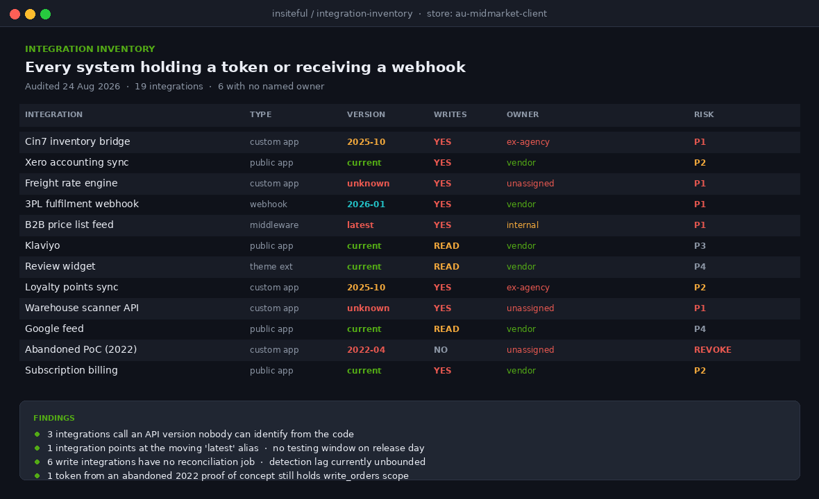Click the finding about the abandoned 2022 token
Viewport: 819px width, 499px height.
point(228,475)
